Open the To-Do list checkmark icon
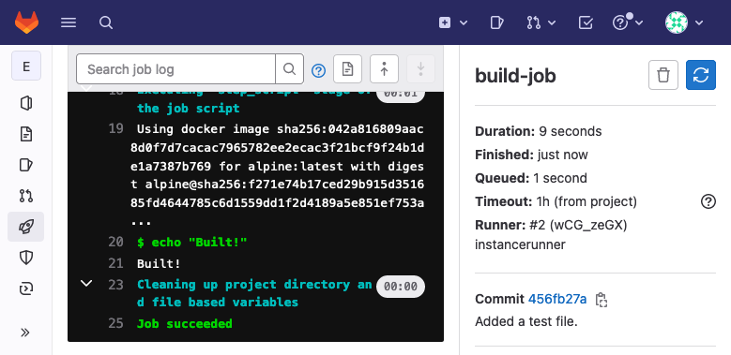Viewport: 731px width, 355px height. coord(586,22)
